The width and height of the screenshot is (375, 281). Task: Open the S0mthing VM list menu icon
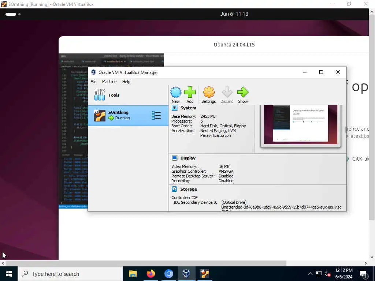(156, 115)
